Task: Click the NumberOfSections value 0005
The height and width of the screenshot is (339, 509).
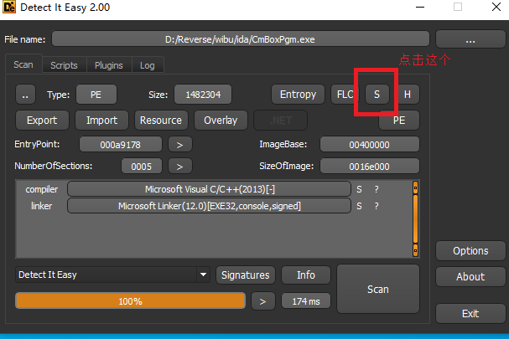Action: 142,166
